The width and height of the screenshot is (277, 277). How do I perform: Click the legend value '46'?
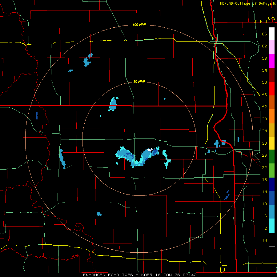(264, 95)
